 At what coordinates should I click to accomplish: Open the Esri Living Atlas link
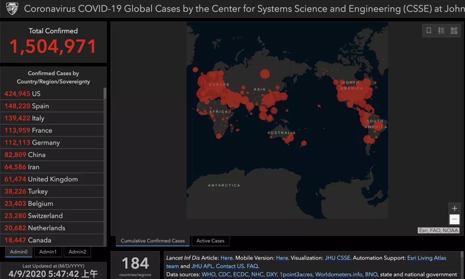pyautogui.click(x=426, y=258)
